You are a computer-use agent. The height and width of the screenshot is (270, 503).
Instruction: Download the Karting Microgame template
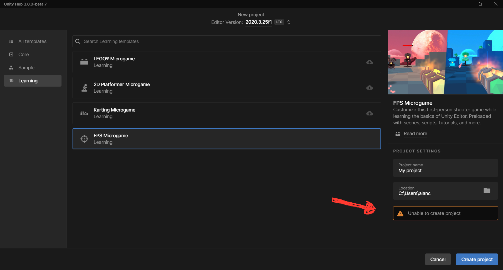[369, 113]
